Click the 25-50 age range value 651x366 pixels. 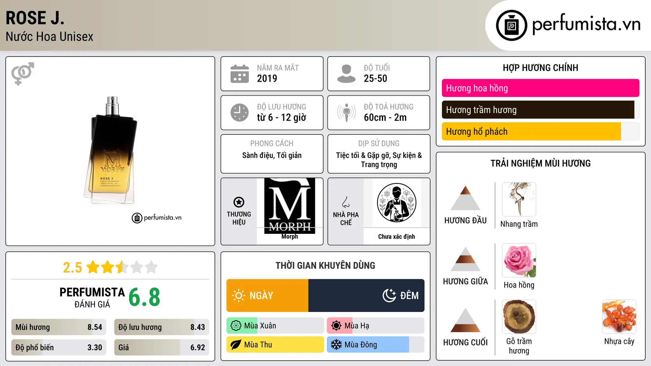[375, 78]
